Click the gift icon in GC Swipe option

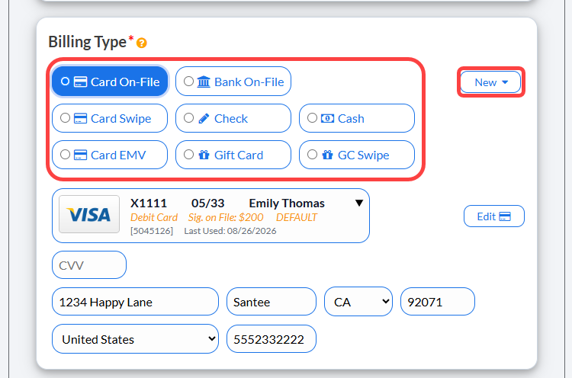click(328, 155)
